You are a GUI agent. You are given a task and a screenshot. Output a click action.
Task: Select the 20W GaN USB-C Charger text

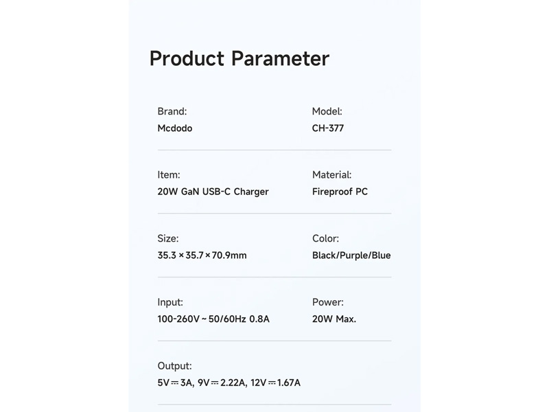click(213, 192)
